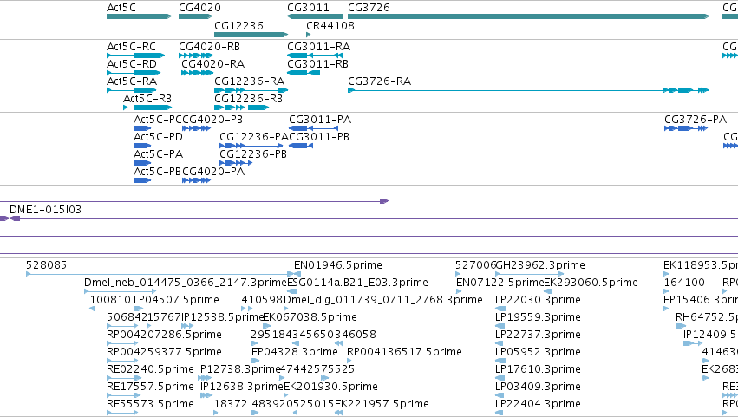The image size is (738, 417).
Task: Select the RE02240.5prime EST label
Action: (150, 370)
